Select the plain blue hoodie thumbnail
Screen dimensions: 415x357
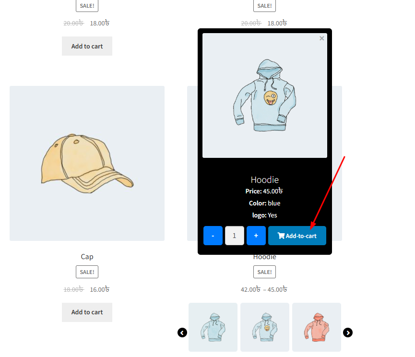(x=213, y=327)
